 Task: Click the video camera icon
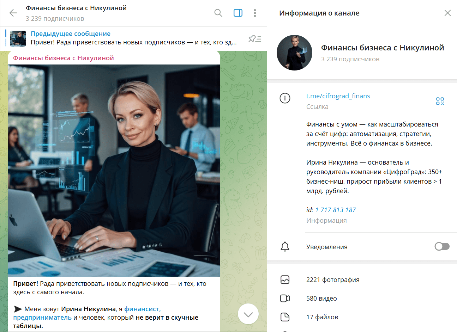click(285, 298)
